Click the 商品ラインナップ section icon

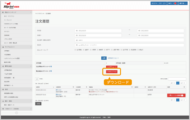click(3, 12)
